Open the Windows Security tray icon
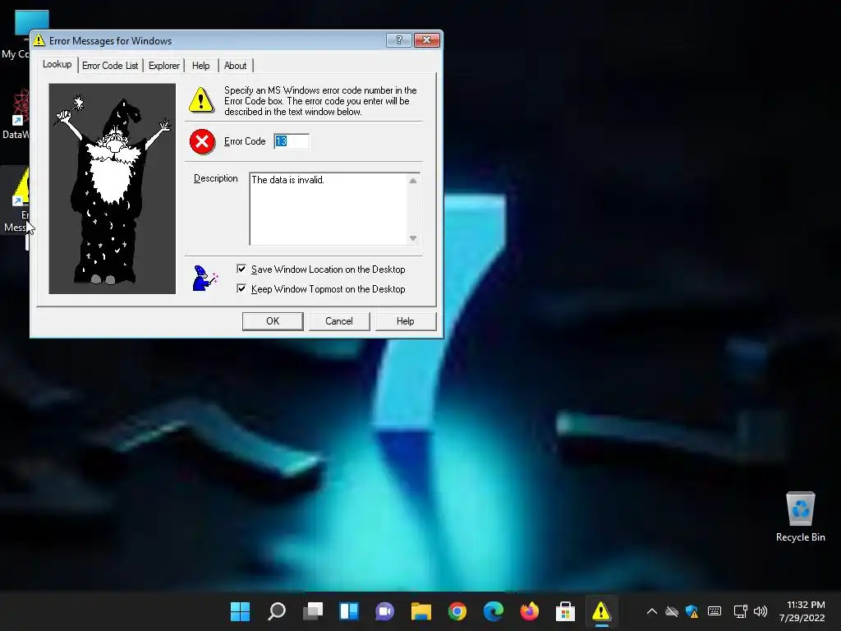Image resolution: width=841 pixels, height=631 pixels. point(692,611)
